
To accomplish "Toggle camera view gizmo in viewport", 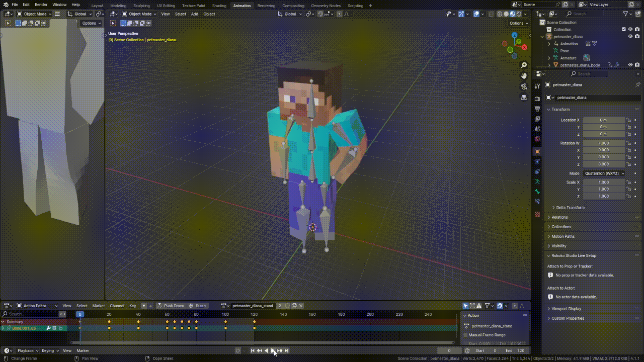I will click(x=524, y=86).
